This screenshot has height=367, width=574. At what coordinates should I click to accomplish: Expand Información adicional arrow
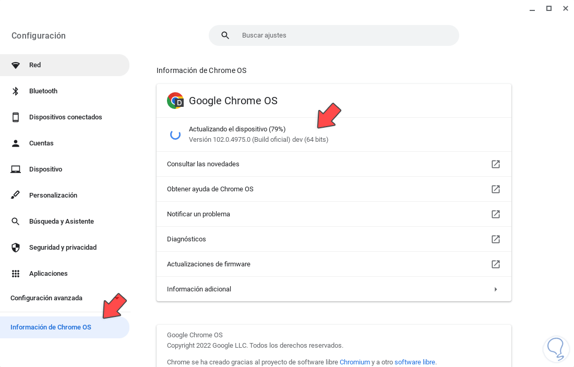point(496,289)
